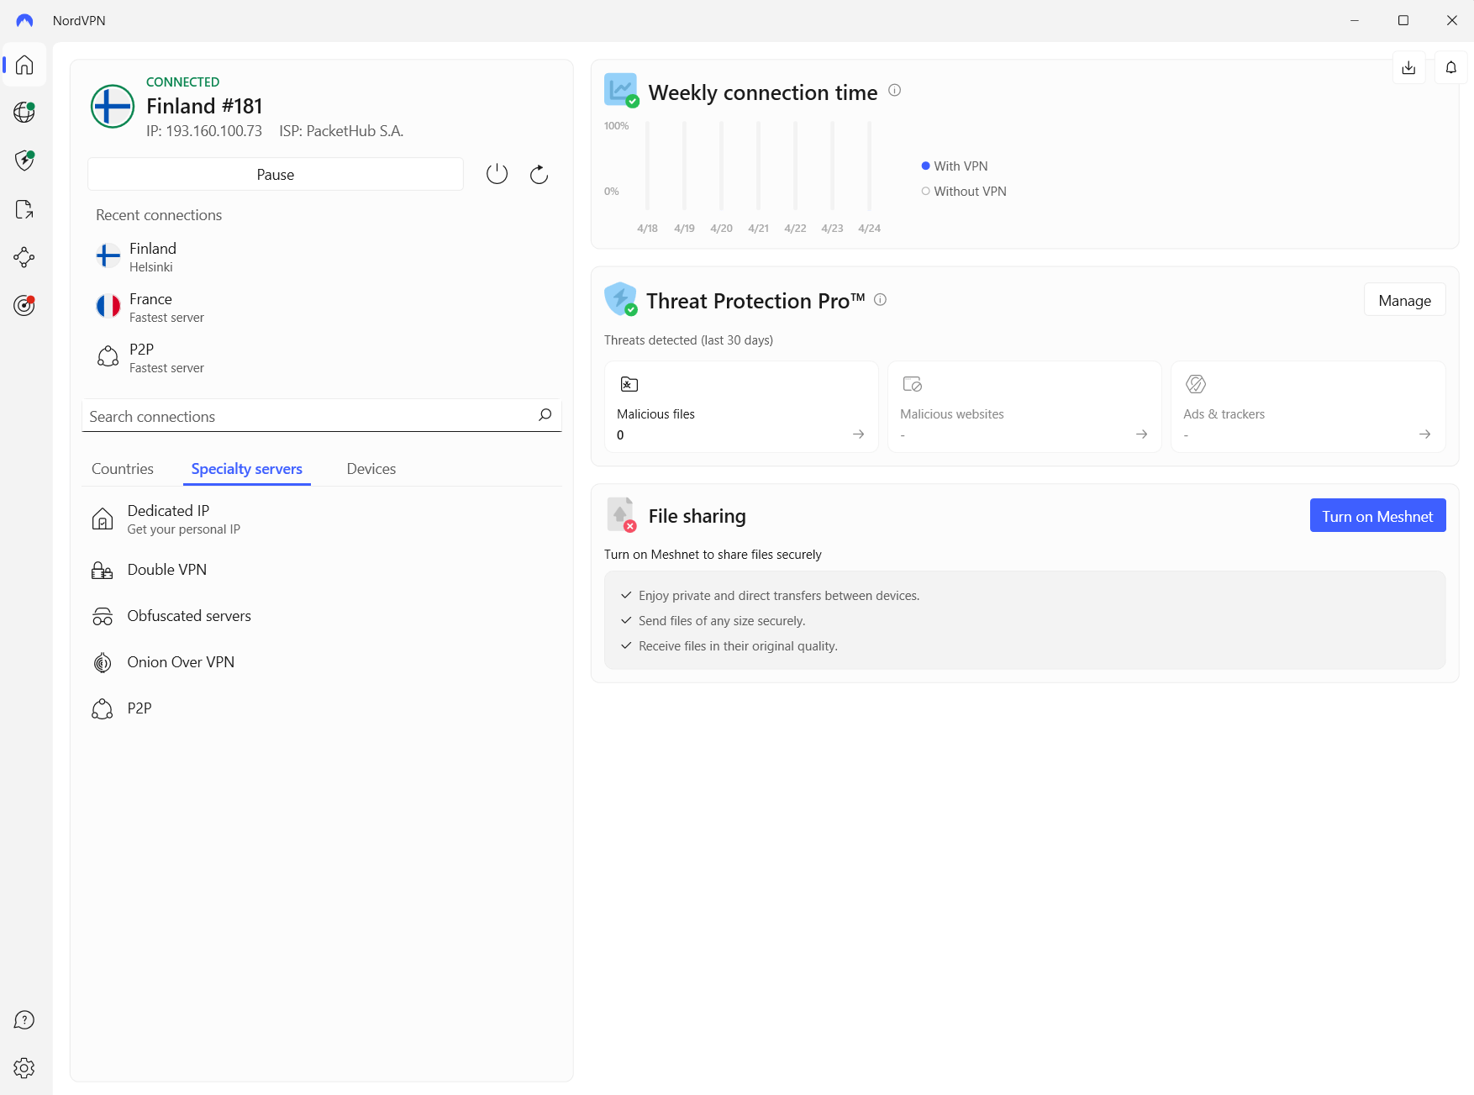Click the France flag in Recent connections
This screenshot has width=1474, height=1095.
pyautogui.click(x=108, y=306)
